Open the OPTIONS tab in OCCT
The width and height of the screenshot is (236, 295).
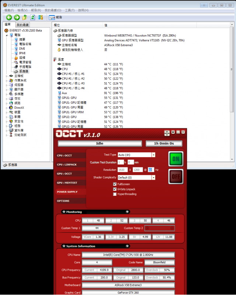coord(70,201)
